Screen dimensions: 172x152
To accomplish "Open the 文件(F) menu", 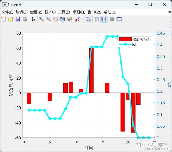I will 7,12.
